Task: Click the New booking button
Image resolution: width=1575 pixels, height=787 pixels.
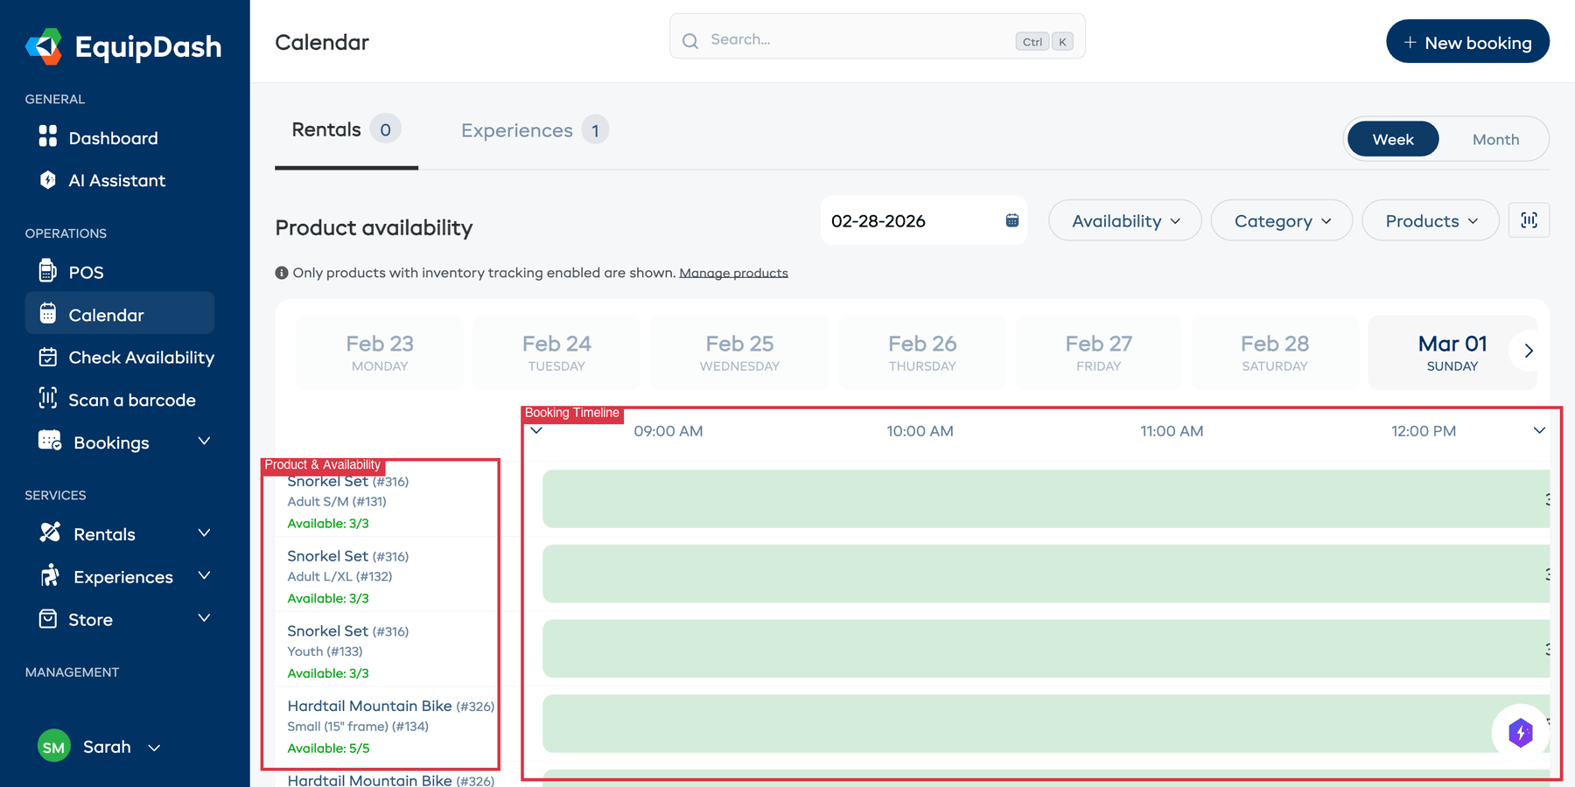Action: pos(1467,41)
